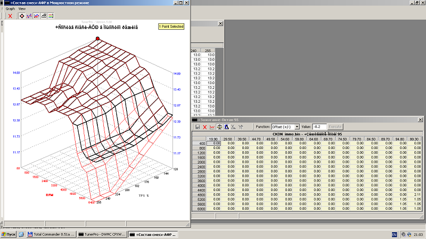Click the balance scales compare icon
This screenshot has width=426, height=239.
coord(219,127)
